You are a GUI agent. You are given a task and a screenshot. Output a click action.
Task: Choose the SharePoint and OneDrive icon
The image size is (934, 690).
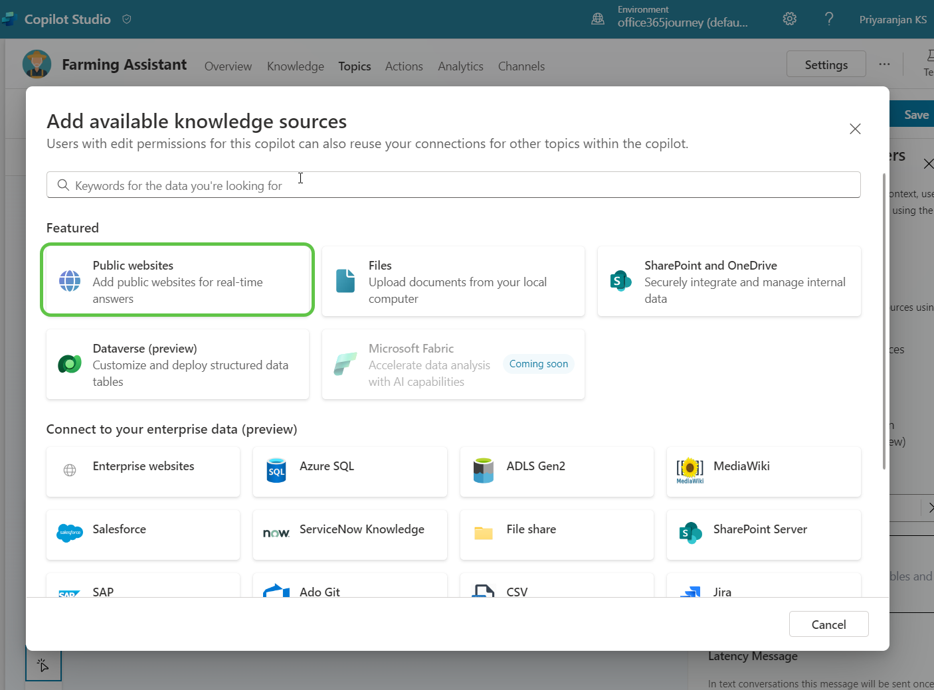[620, 282]
